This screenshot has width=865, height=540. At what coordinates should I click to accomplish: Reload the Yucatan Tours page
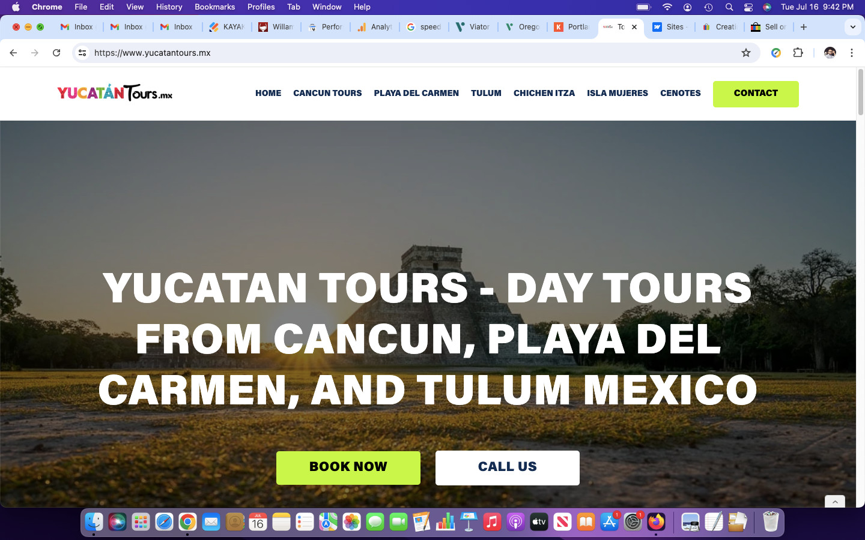(x=56, y=53)
